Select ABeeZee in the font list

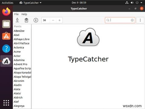pyautogui.click(x=22, y=31)
